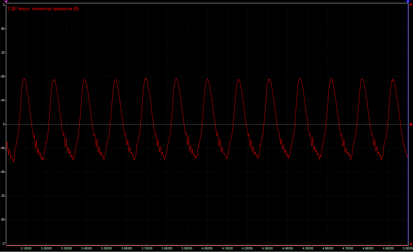Click the time axis value 4.78350
413x252 pixels.
pos(348,248)
